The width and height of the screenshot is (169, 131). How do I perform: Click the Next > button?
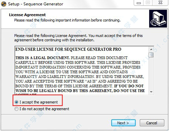123,123
